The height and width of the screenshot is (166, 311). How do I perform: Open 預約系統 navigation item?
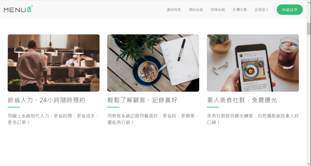tap(196, 10)
